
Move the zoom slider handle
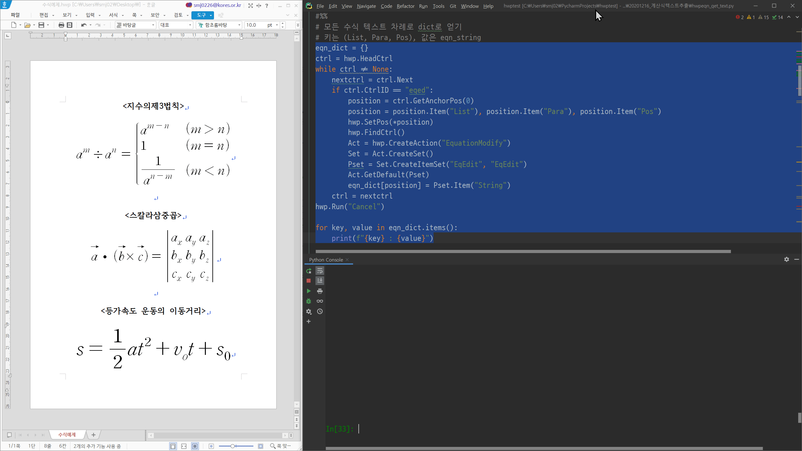[x=233, y=446]
